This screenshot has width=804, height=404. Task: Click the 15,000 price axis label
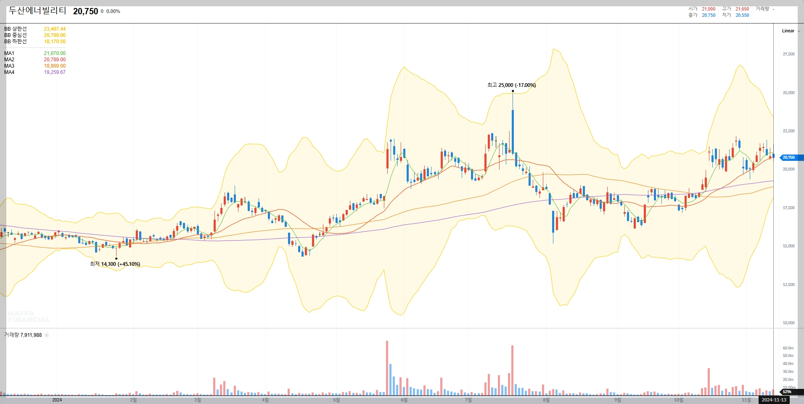pyautogui.click(x=788, y=246)
